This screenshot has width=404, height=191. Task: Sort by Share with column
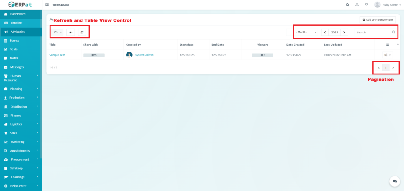coord(90,45)
